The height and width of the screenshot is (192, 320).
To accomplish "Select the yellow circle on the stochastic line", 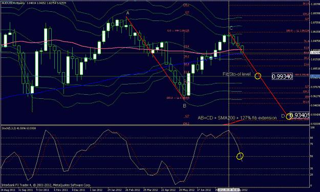I will [x=240, y=156].
